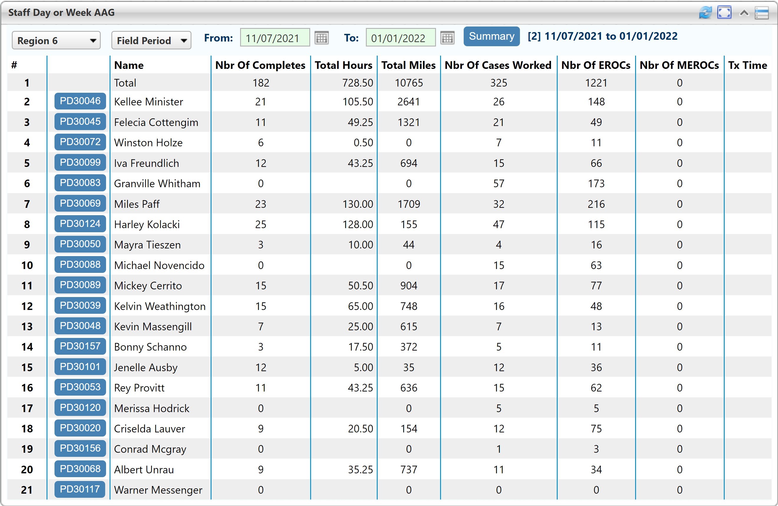This screenshot has width=778, height=506.
Task: Sort by Total Hours header
Action: pos(343,65)
